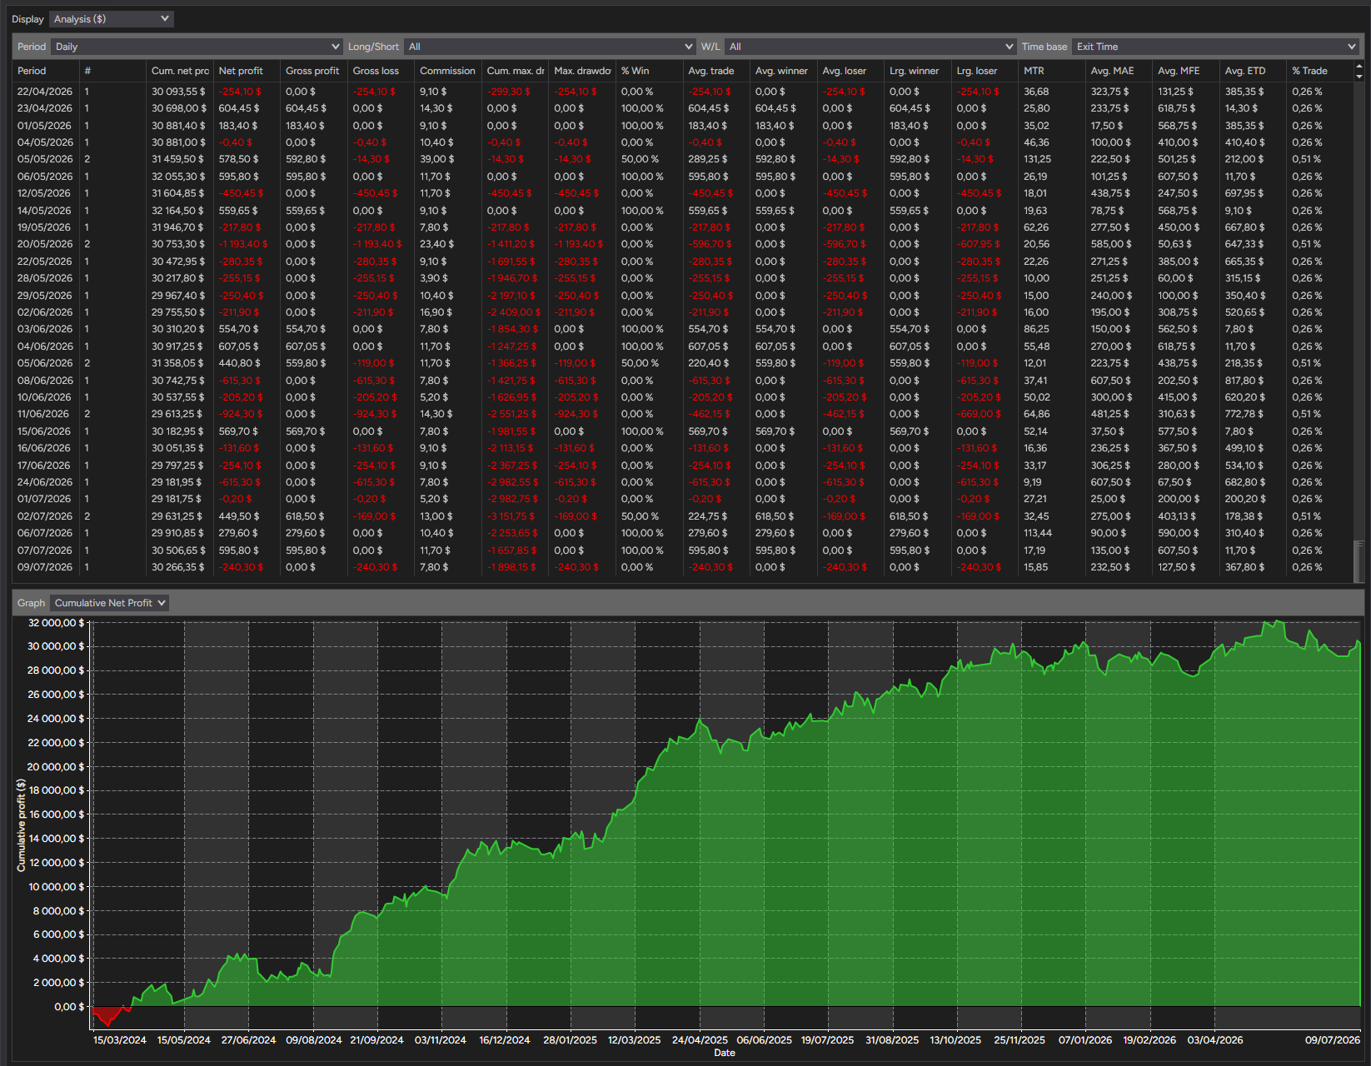Select the 22/04/2026 period row
1371x1066 pixels.
(683, 92)
